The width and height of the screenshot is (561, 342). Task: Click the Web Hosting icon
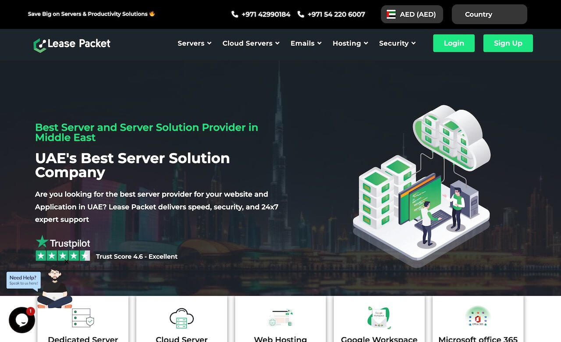(280, 317)
